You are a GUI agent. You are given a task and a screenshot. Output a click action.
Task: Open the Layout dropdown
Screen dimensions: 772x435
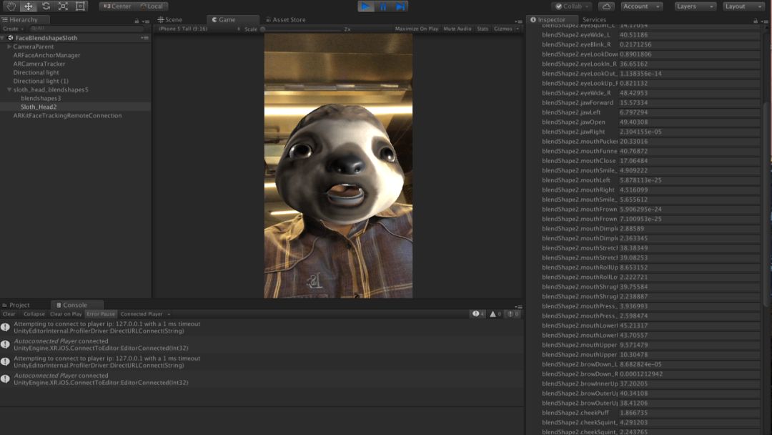coord(743,6)
